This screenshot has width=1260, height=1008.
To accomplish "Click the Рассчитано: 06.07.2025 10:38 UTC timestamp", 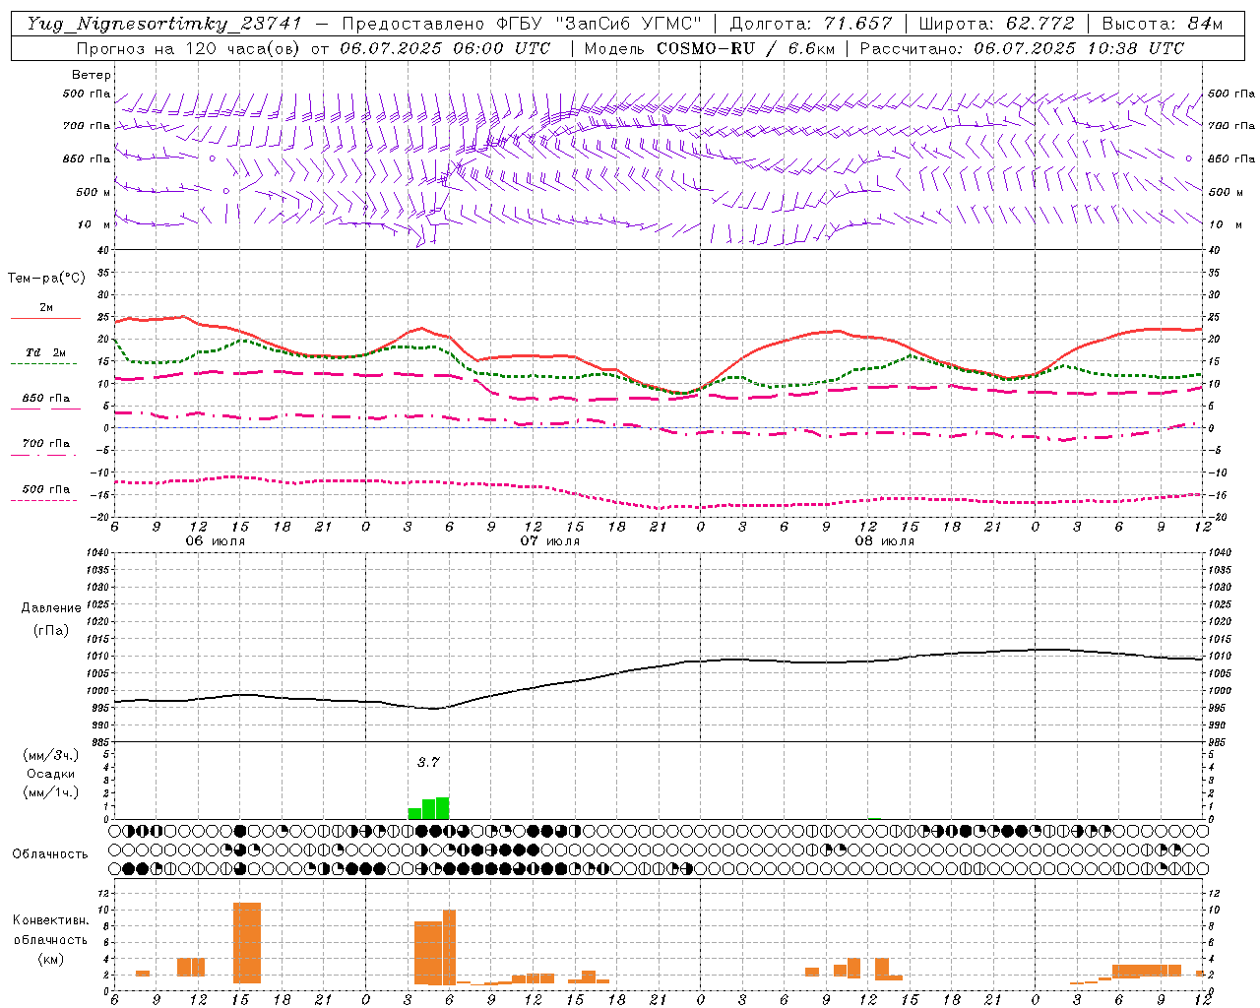I will tap(1022, 48).
